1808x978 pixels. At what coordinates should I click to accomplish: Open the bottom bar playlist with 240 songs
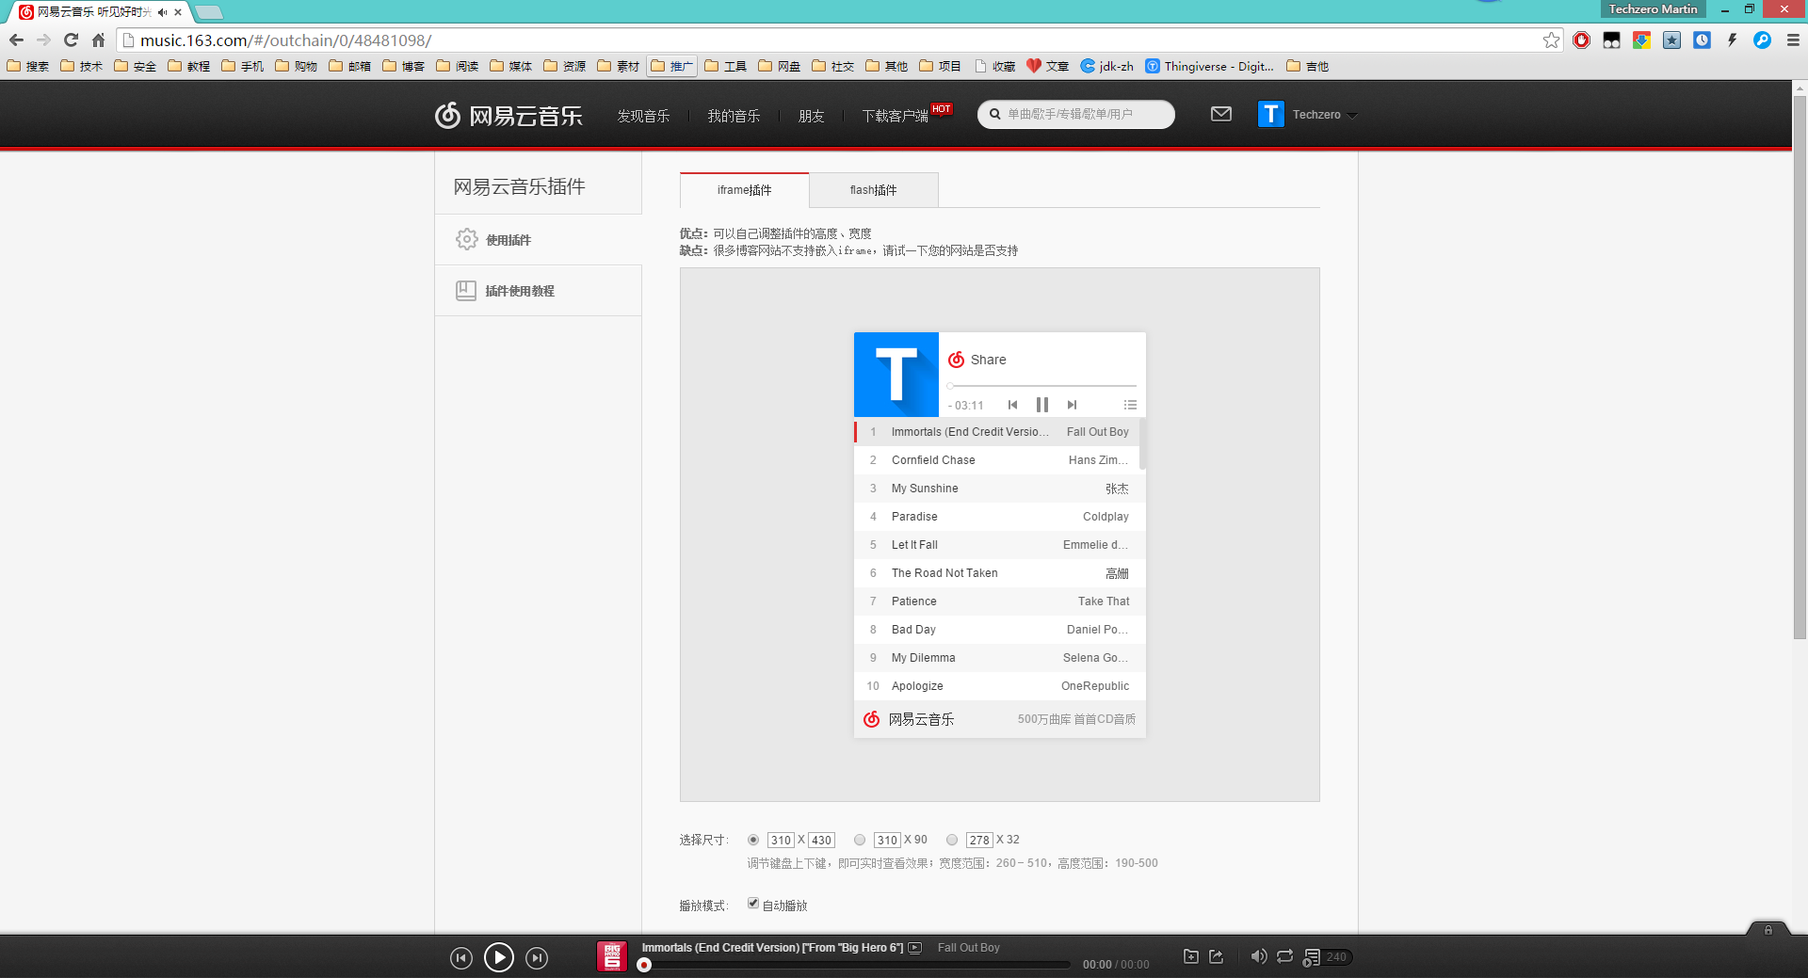tap(1328, 957)
